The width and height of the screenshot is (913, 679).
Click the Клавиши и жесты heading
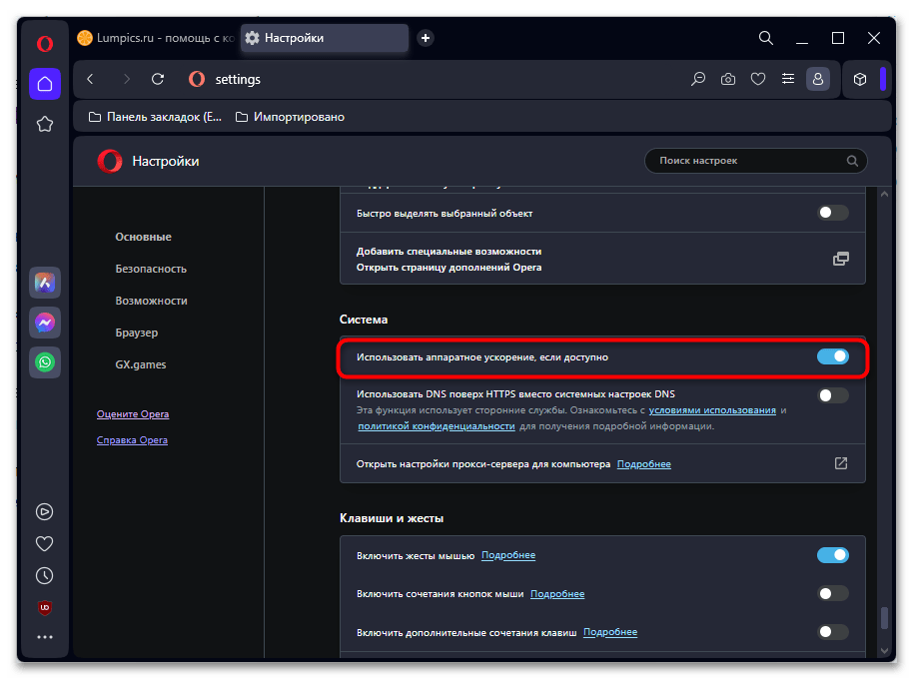click(x=392, y=518)
